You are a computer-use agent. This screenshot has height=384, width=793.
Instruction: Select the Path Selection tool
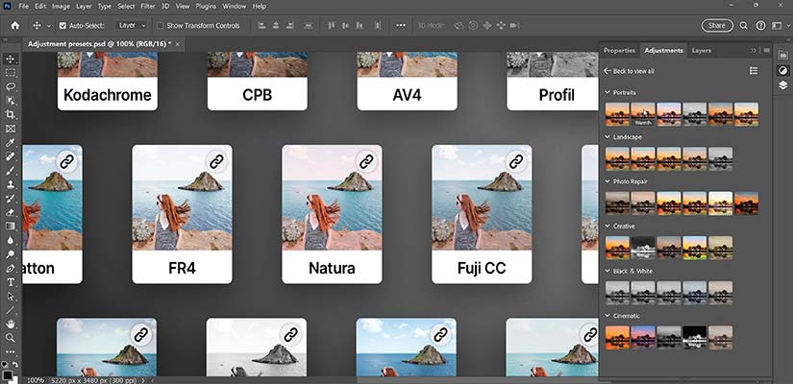coord(11,296)
